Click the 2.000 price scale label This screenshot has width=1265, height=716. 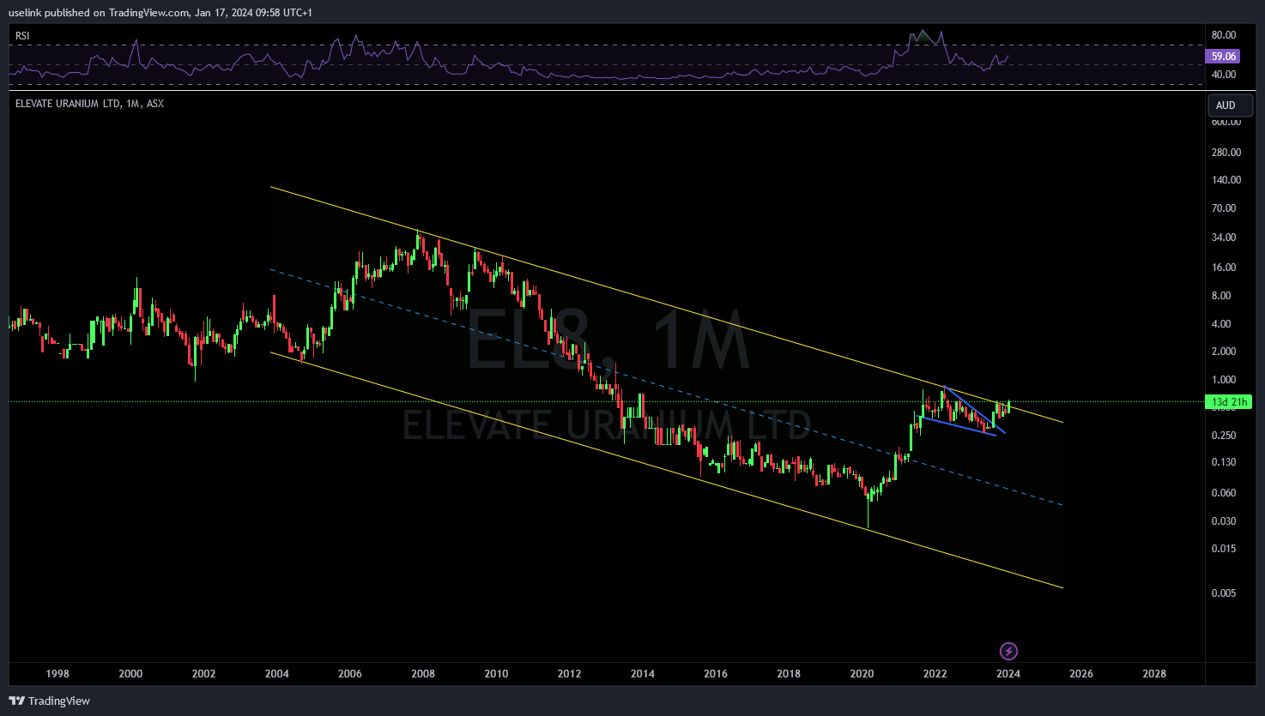pyautogui.click(x=1223, y=352)
